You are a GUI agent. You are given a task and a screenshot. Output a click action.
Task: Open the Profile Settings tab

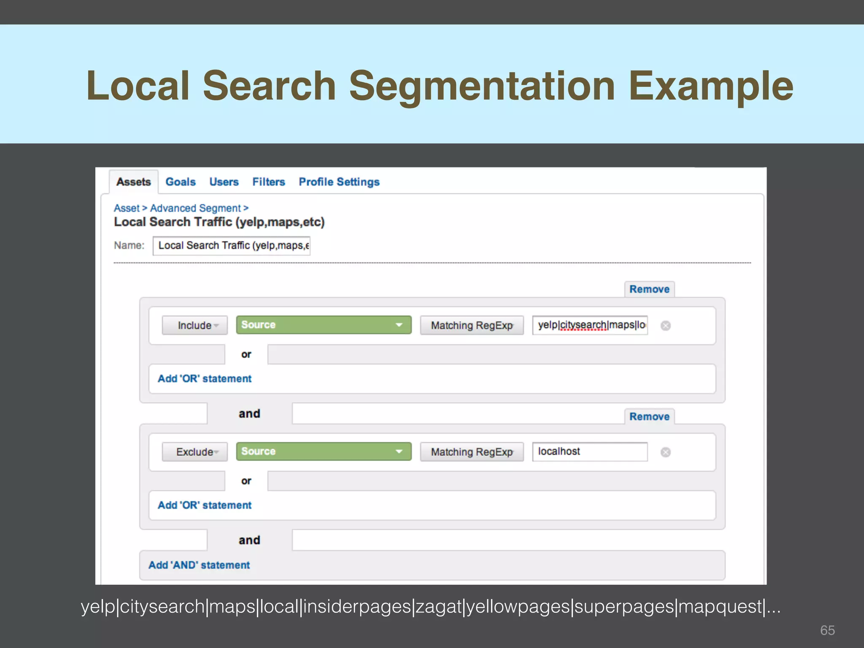pyautogui.click(x=339, y=182)
